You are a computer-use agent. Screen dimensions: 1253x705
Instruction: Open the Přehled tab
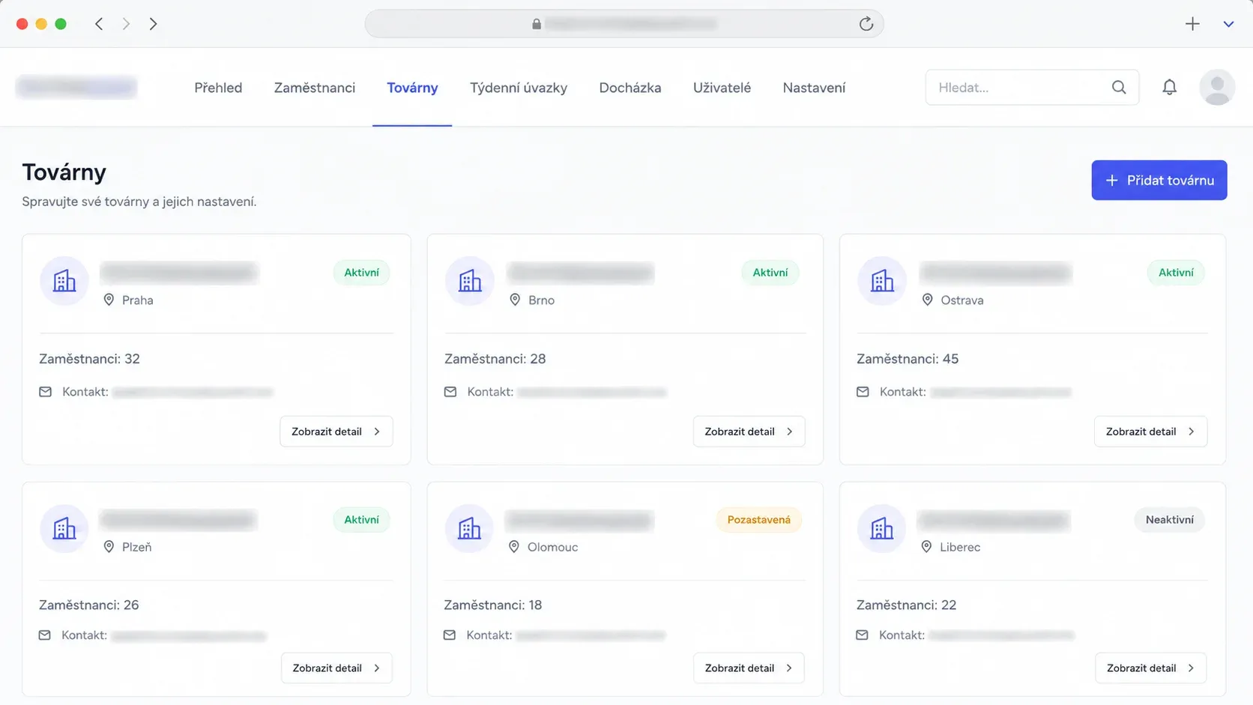(x=218, y=88)
